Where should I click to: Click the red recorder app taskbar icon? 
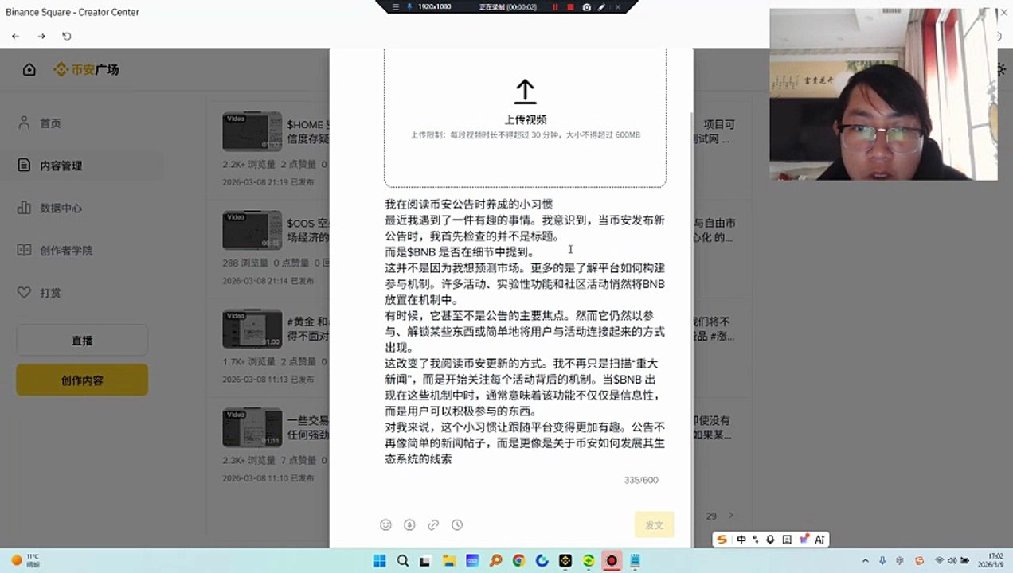[612, 561]
